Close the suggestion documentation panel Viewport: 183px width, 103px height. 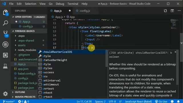(175, 52)
